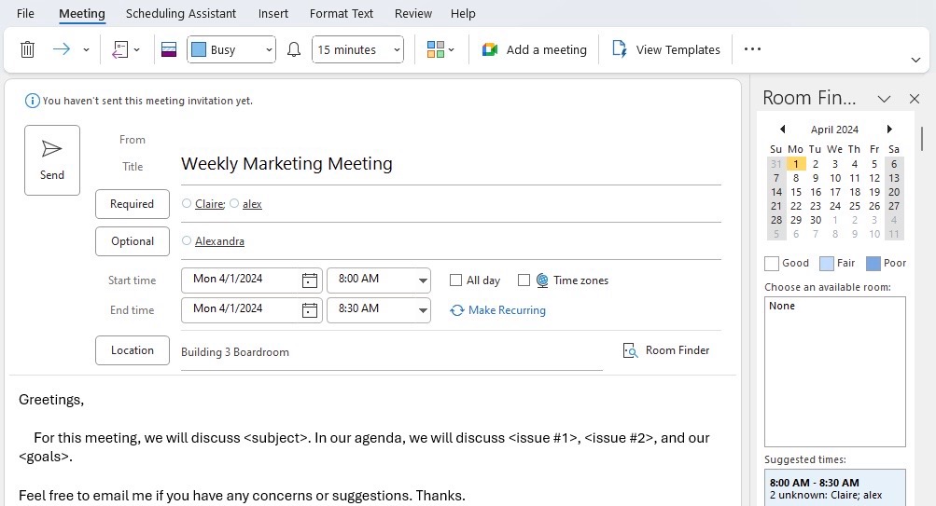Select the Claire attendee name
Image resolution: width=936 pixels, height=506 pixels.
coord(210,204)
